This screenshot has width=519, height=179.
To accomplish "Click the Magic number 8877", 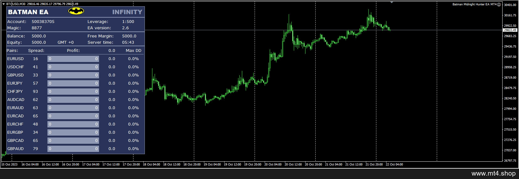I will point(37,28).
